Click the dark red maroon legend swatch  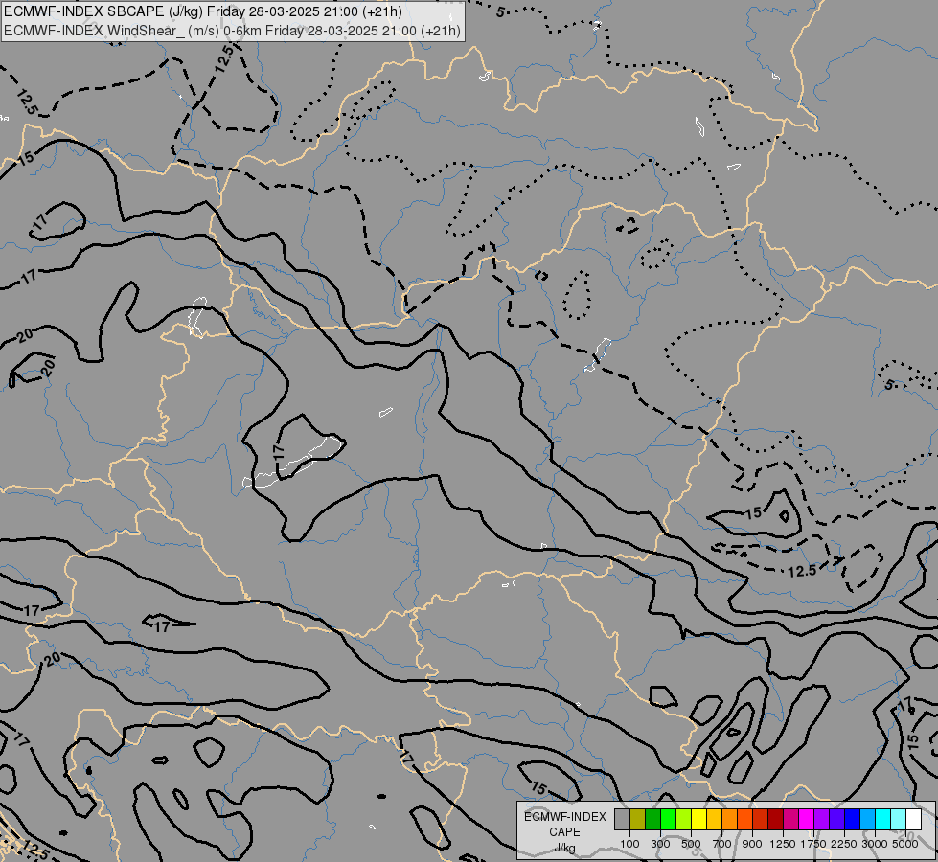pos(776,820)
